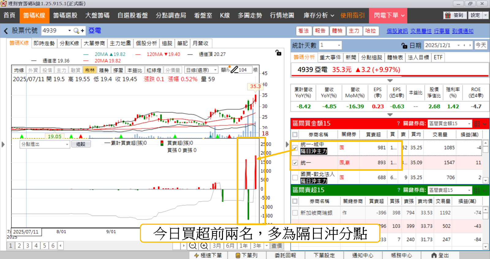490x259 pixels.
Task: Toggle the 均線 indicator button
Action: click(x=19, y=70)
